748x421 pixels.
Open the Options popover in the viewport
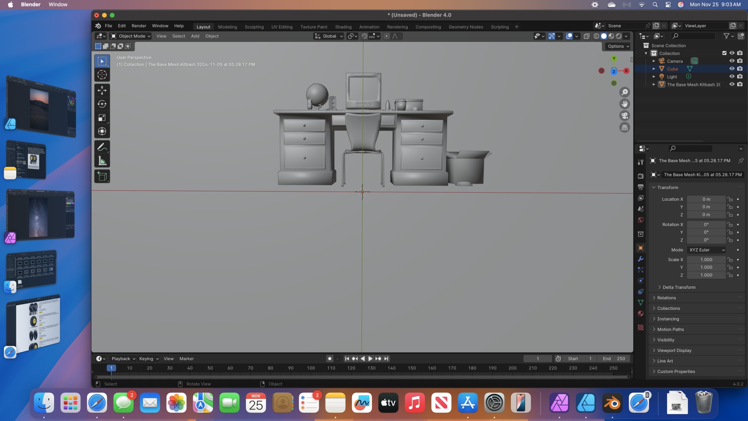coord(617,46)
